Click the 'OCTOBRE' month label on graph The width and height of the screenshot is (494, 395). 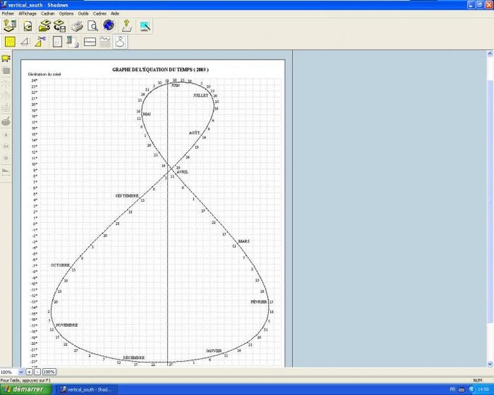(x=60, y=265)
